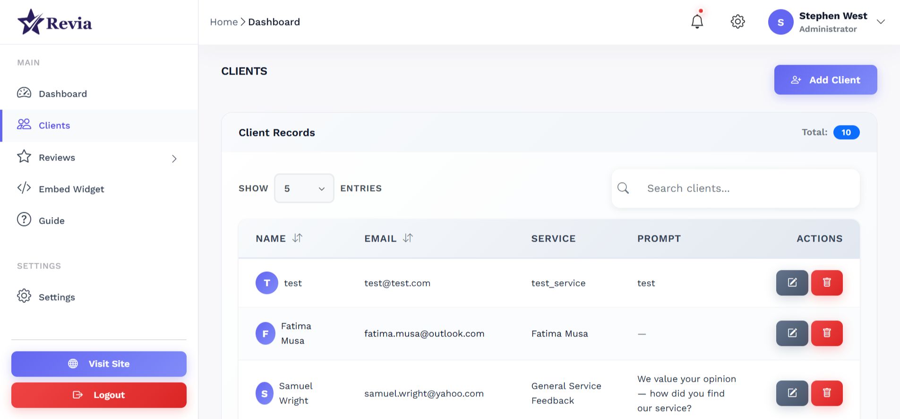Delete the Fatima Musa client record
900x419 pixels.
(x=826, y=333)
